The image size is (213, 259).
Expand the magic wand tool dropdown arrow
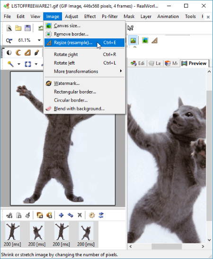pyautogui.click(x=19, y=64)
